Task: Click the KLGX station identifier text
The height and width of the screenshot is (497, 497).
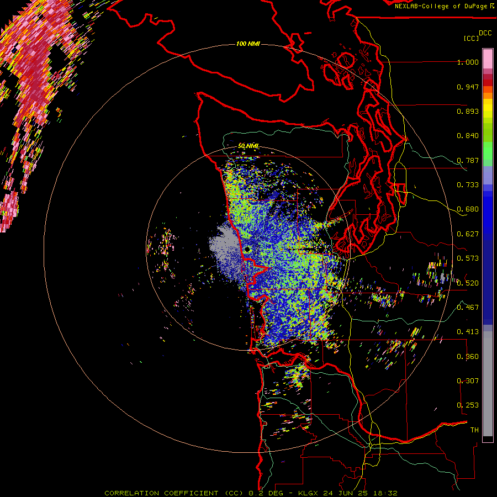Action: tap(308, 493)
